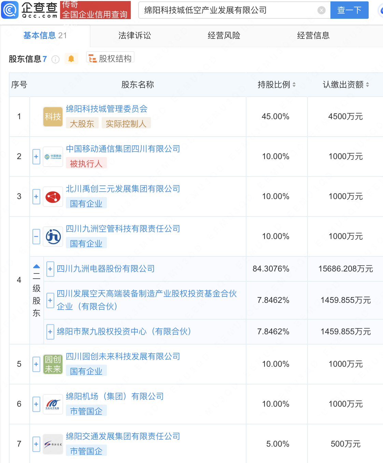Viewport: 383px width, 463px height.
Task: Open 绵阳市聚九股权投资中心（有限合伙） link
Action: [x=124, y=332]
